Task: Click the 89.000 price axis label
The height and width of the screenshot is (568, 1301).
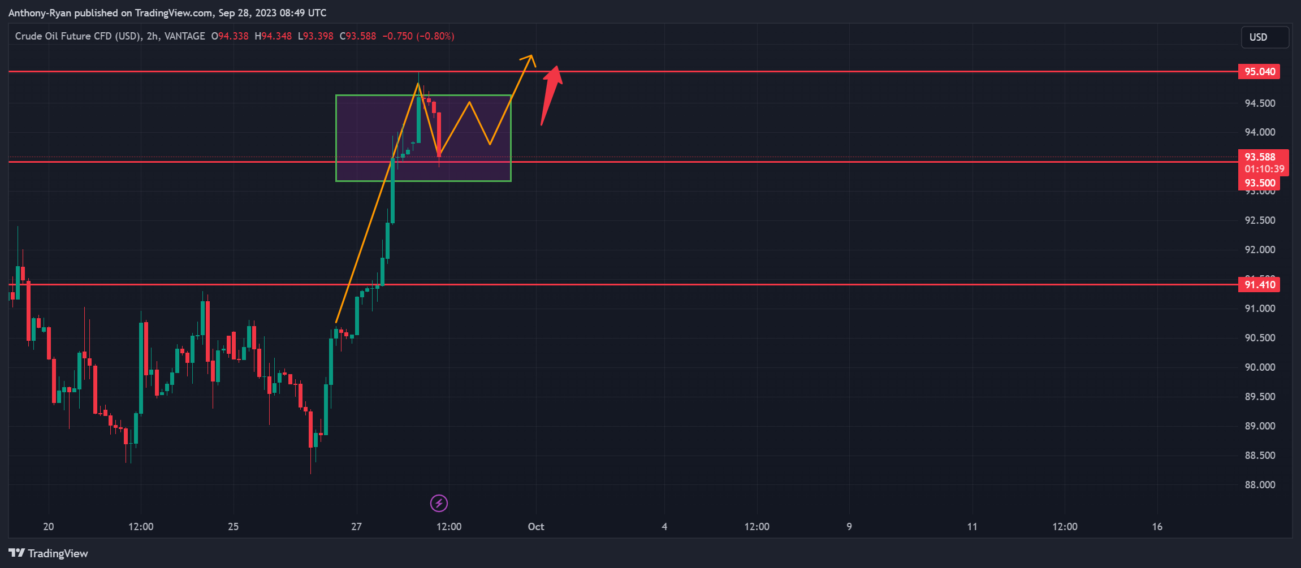Action: tap(1260, 426)
